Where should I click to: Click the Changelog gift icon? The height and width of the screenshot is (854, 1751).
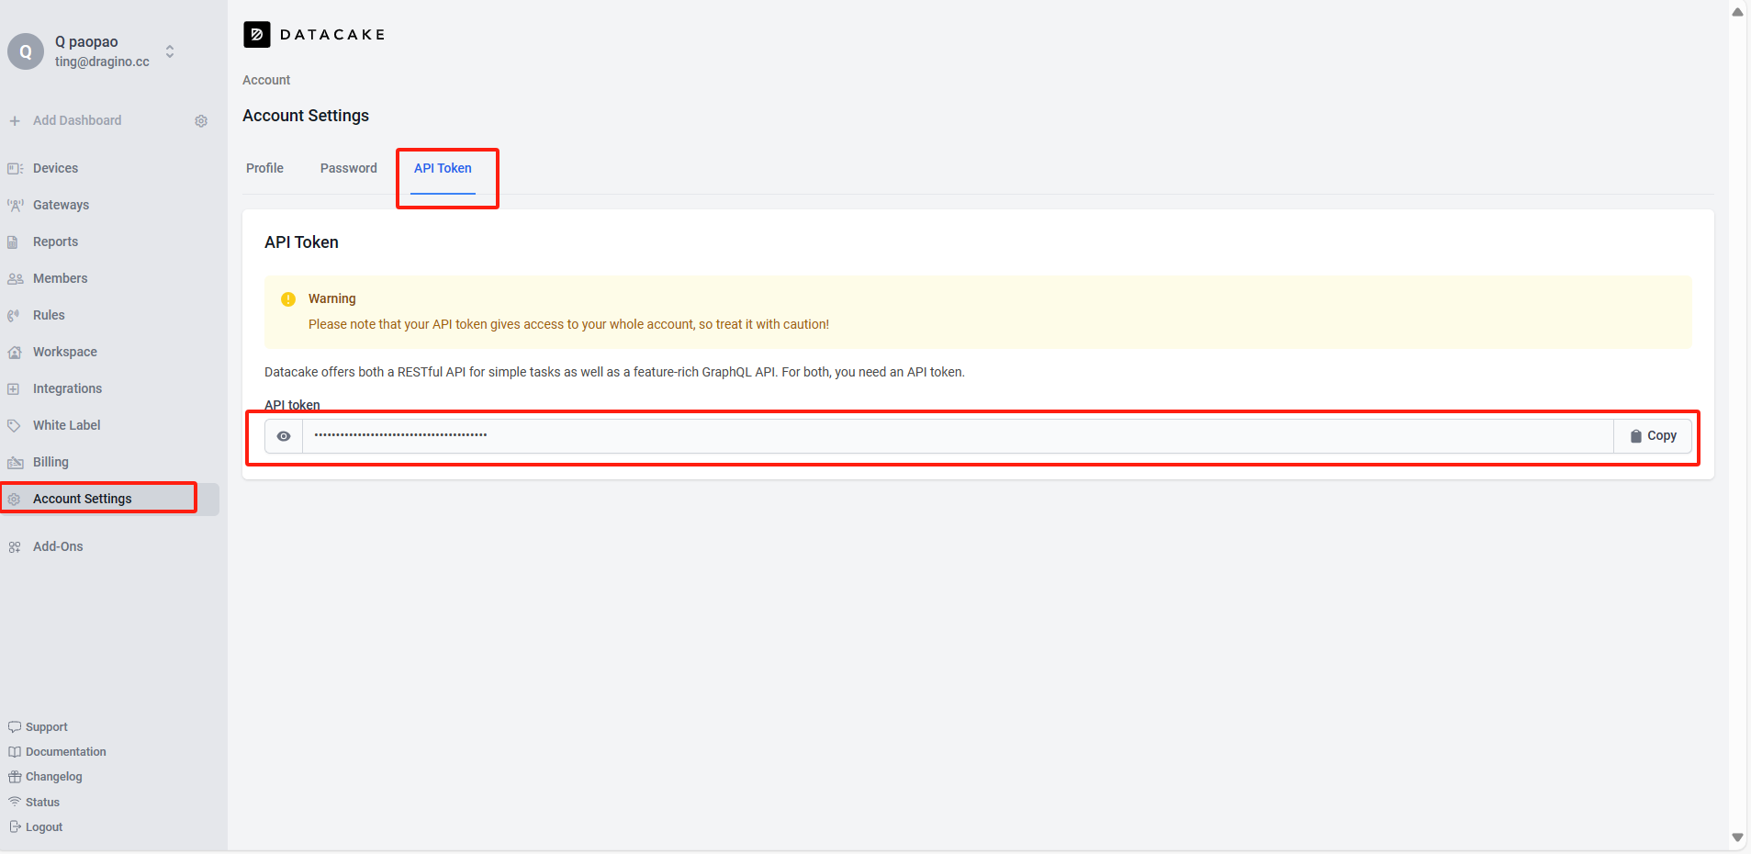click(15, 777)
